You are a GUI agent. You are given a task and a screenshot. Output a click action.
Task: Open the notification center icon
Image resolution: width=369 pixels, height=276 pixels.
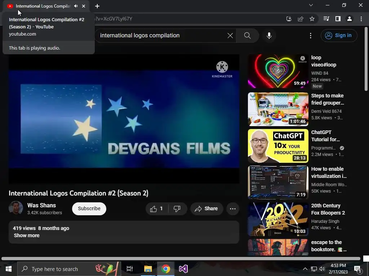[x=358, y=269]
